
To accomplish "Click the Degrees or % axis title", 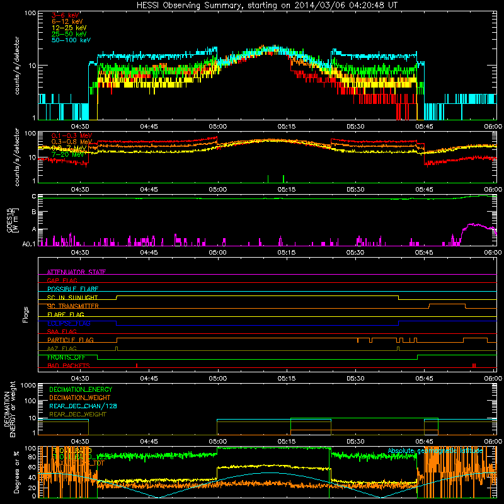I will tap(16, 472).
